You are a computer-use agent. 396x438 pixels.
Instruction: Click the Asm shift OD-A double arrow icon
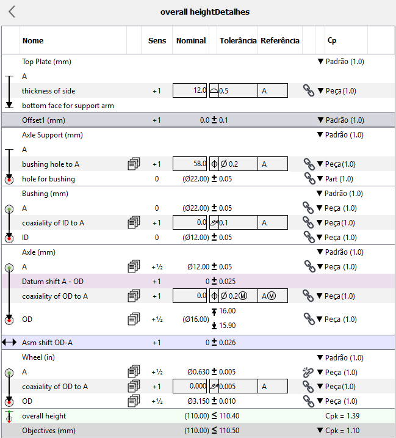pyautogui.click(x=9, y=342)
